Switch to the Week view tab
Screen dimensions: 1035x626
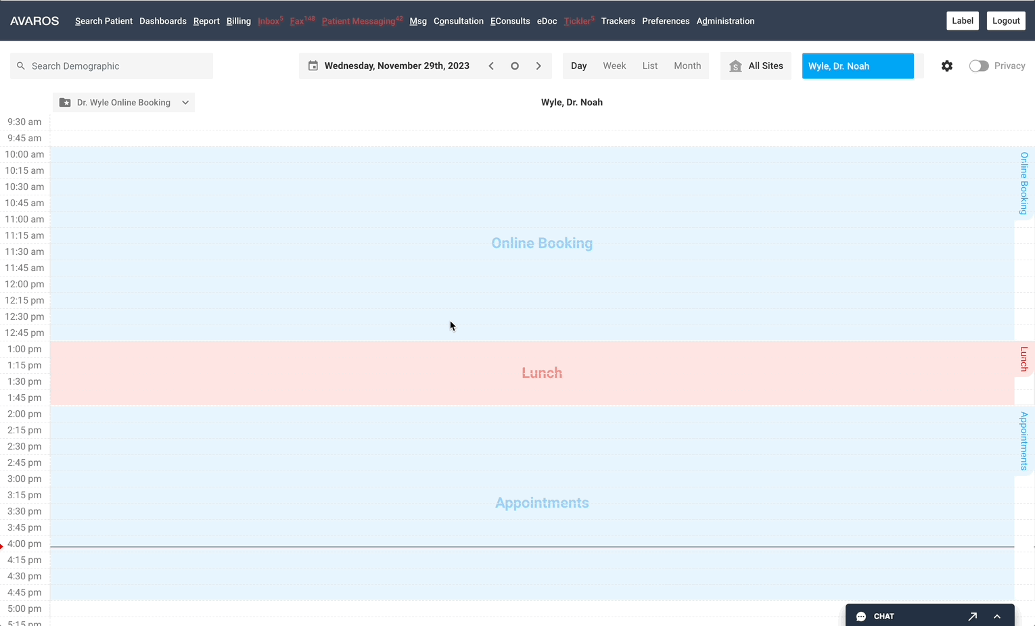tap(614, 66)
